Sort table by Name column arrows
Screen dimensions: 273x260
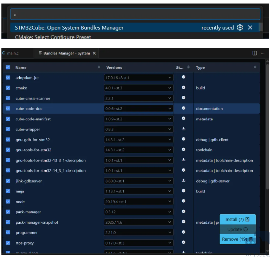[x=99, y=67]
